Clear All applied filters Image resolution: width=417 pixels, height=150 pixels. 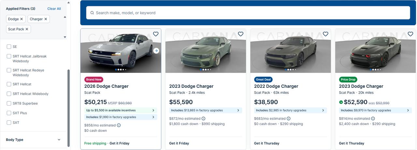pyautogui.click(x=54, y=9)
